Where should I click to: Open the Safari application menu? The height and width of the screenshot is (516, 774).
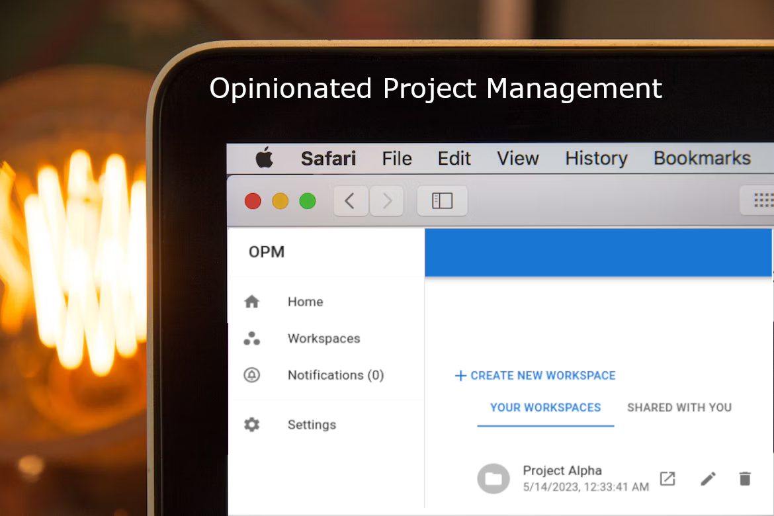point(328,159)
